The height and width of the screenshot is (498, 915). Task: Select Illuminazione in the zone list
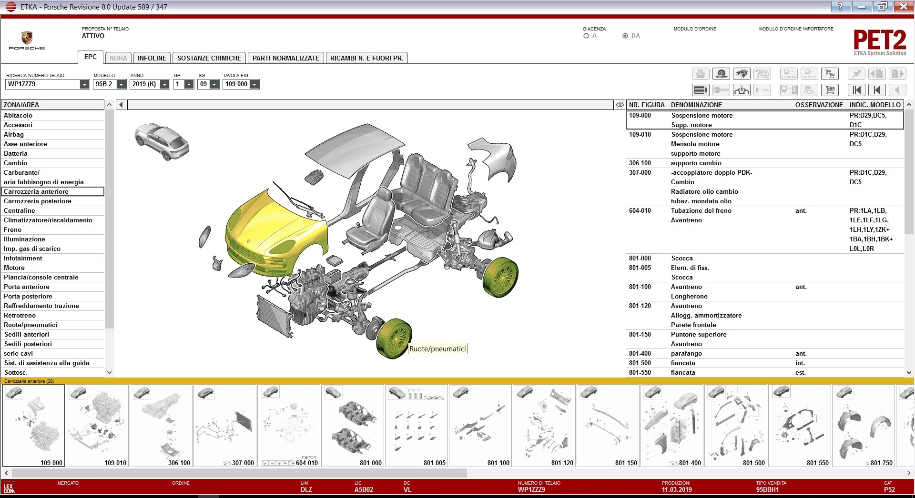click(x=52, y=239)
